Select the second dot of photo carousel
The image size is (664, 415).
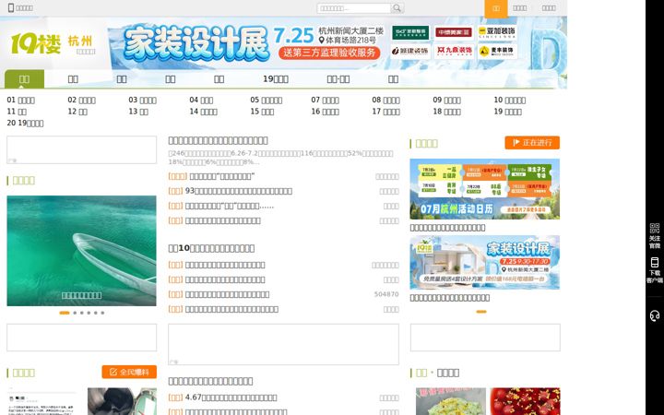coord(75,313)
